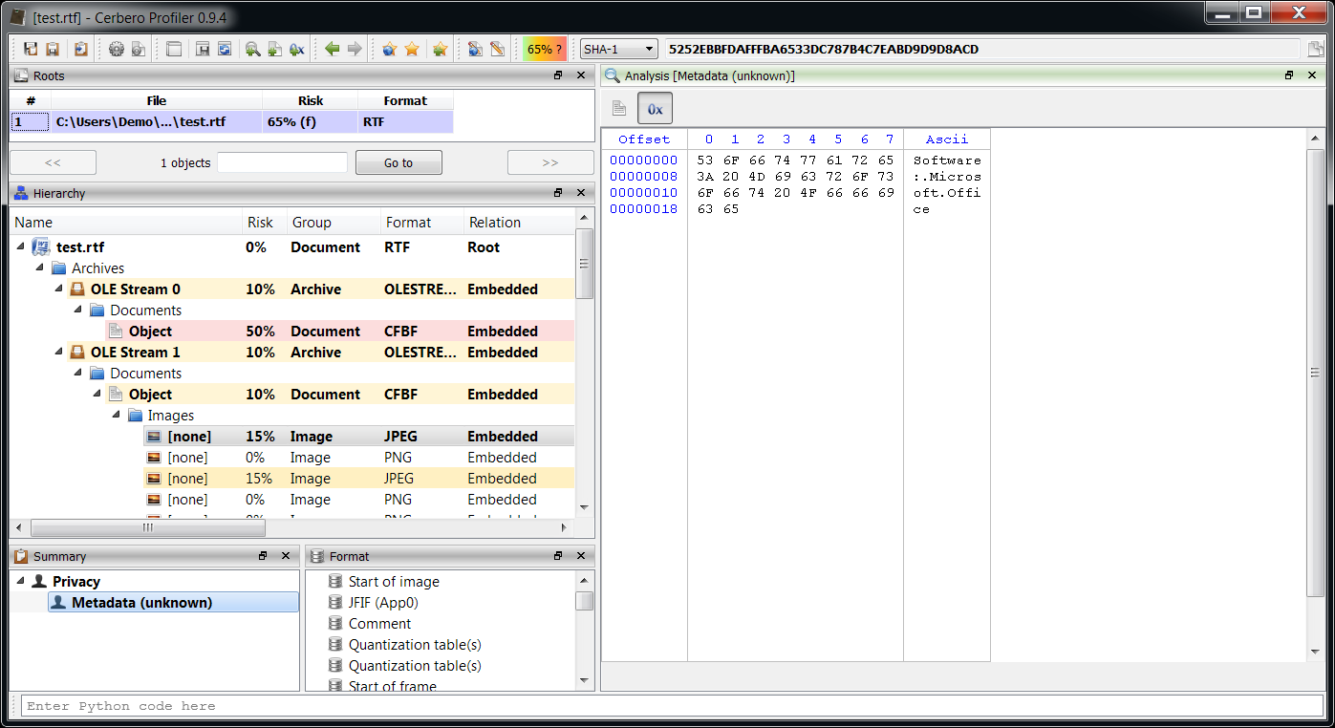Go back with the green left arrow
The image size is (1335, 728).
pyautogui.click(x=333, y=49)
